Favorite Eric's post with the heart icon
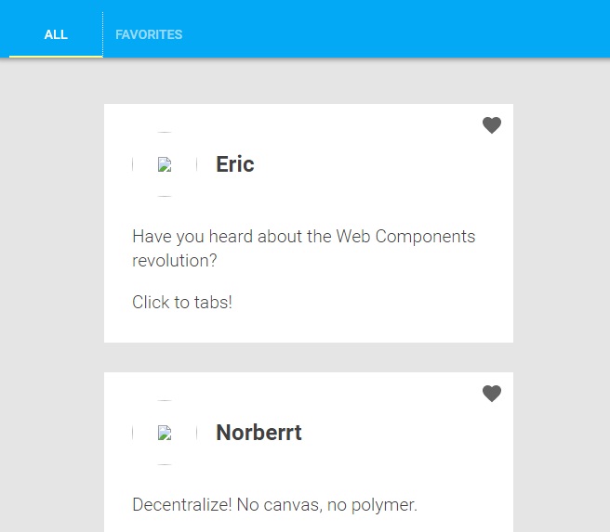Viewport: 610px width, 532px height. click(492, 125)
